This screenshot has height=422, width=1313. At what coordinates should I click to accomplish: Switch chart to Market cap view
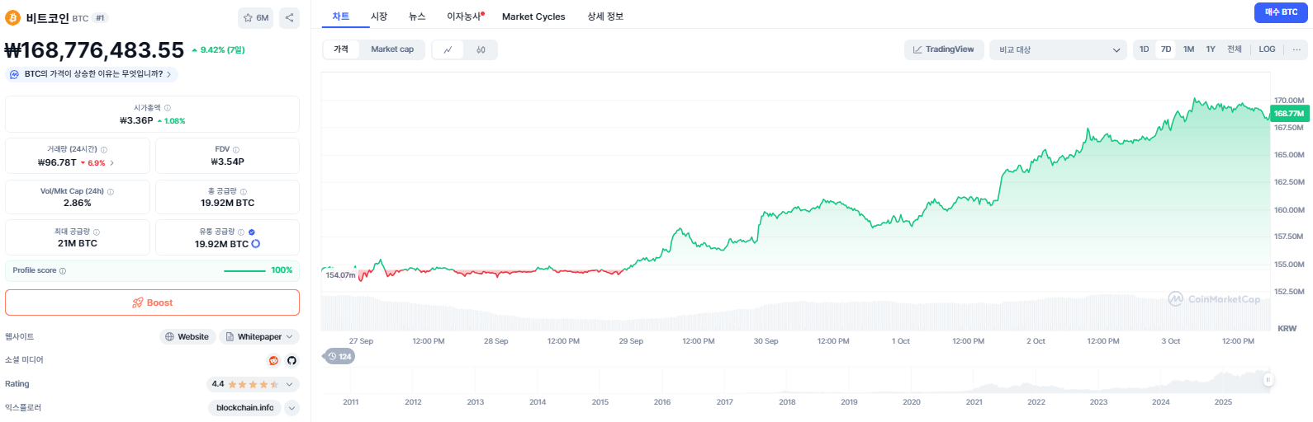pos(391,49)
